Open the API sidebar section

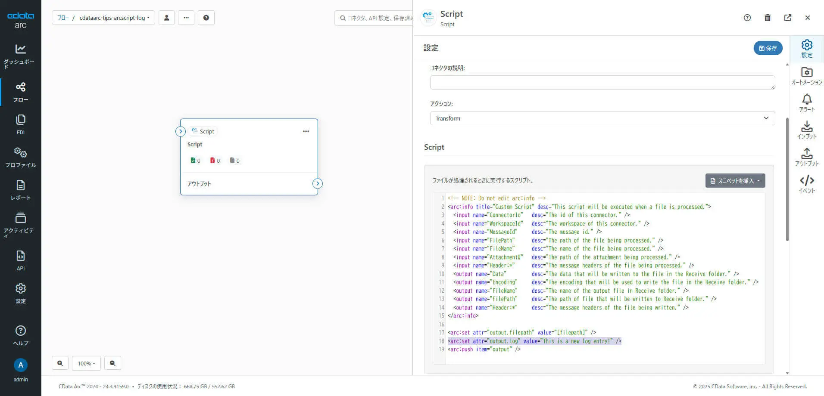pyautogui.click(x=20, y=260)
